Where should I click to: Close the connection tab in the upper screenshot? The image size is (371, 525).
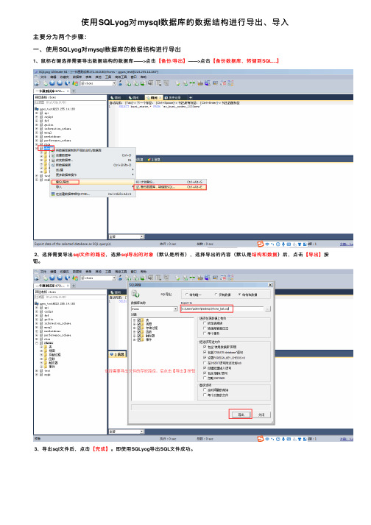tap(68, 91)
